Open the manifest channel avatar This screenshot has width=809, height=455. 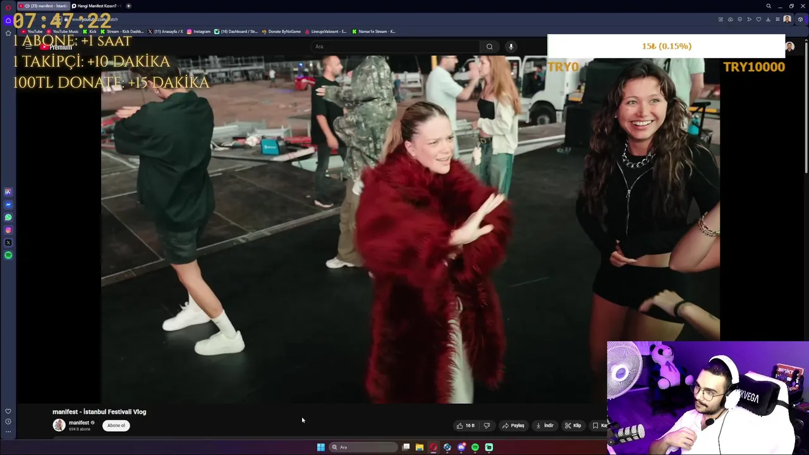[59, 425]
